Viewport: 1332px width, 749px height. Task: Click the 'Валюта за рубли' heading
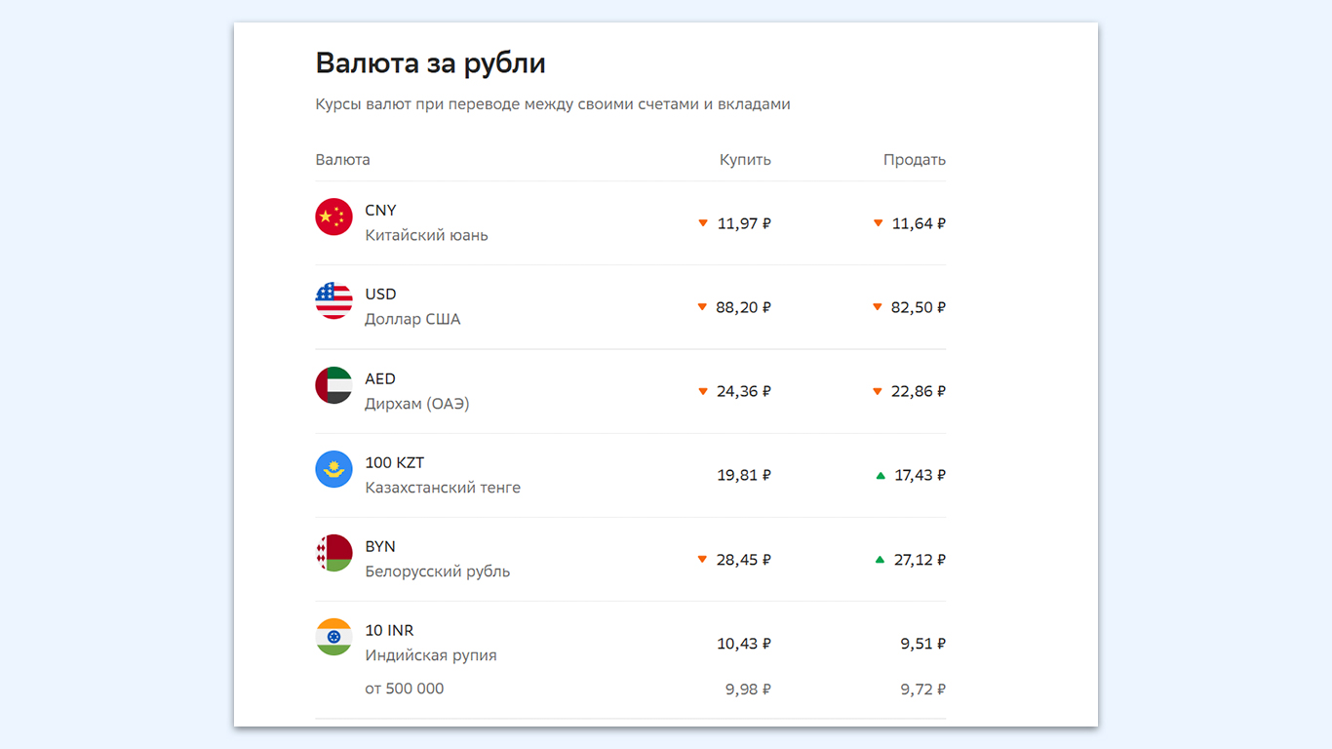430,63
